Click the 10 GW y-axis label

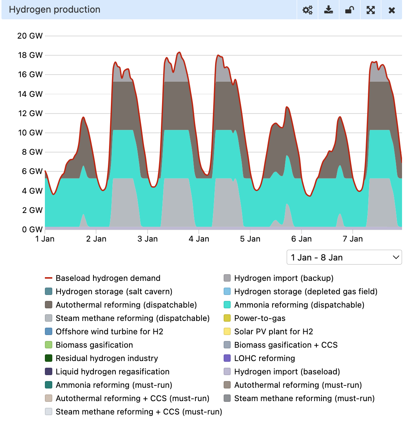(x=30, y=132)
